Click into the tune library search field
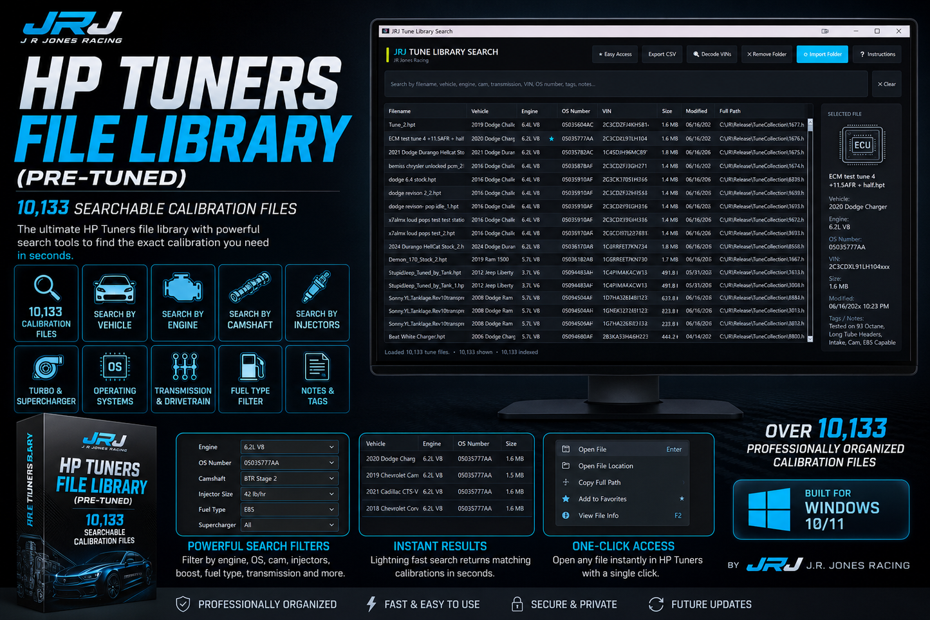This screenshot has width=930, height=620. [x=626, y=84]
